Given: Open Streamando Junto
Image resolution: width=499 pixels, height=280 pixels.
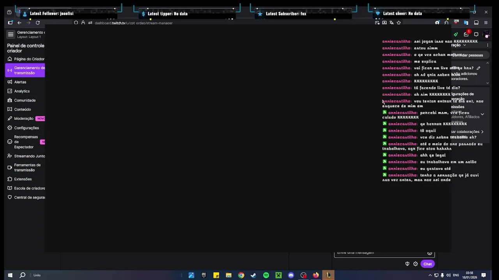Looking at the screenshot, I should (26, 156).
